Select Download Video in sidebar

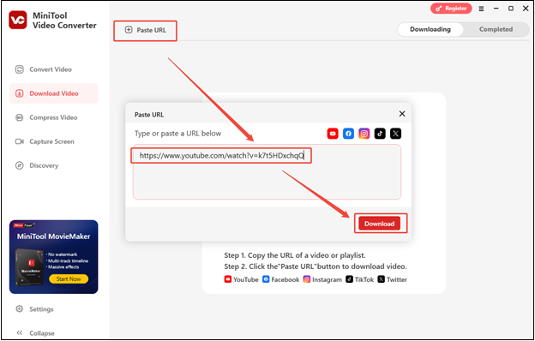[x=53, y=93]
